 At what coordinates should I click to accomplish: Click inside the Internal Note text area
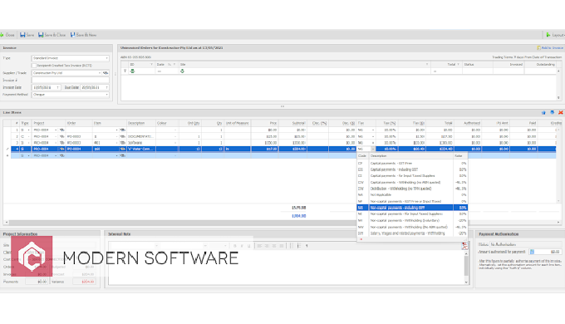286,268
